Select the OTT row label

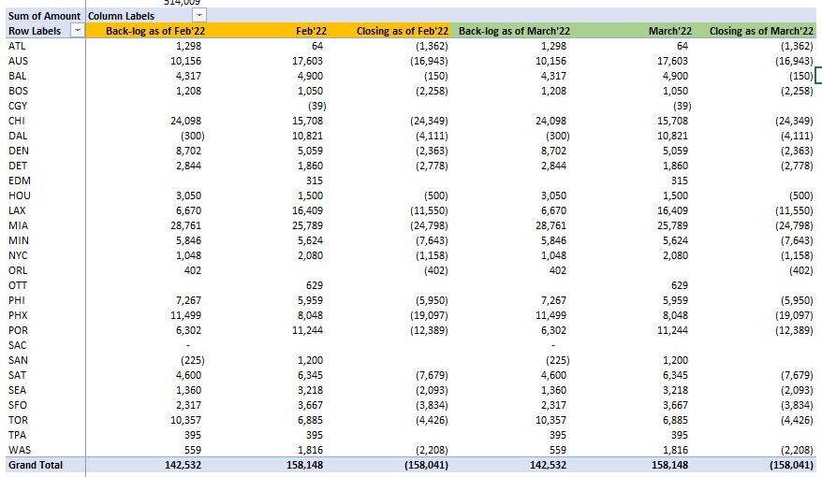pos(17,285)
